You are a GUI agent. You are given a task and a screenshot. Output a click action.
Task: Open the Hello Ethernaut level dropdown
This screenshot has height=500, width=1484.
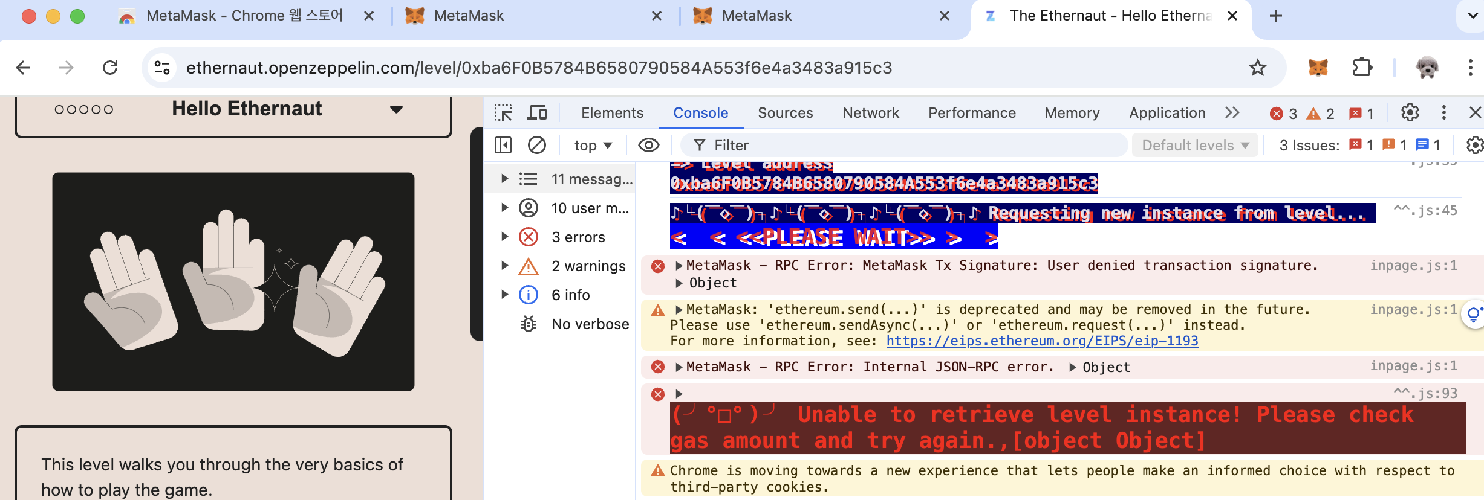point(396,109)
